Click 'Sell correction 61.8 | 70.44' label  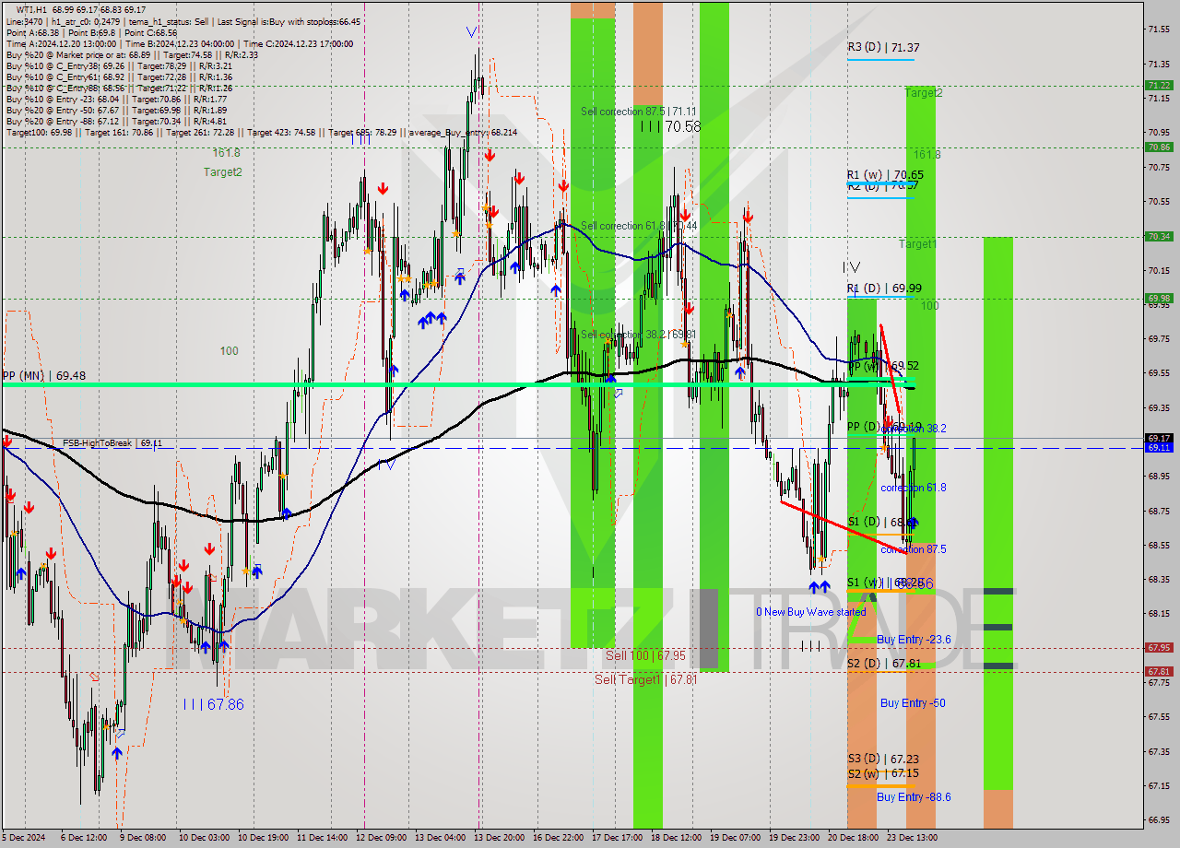(638, 226)
